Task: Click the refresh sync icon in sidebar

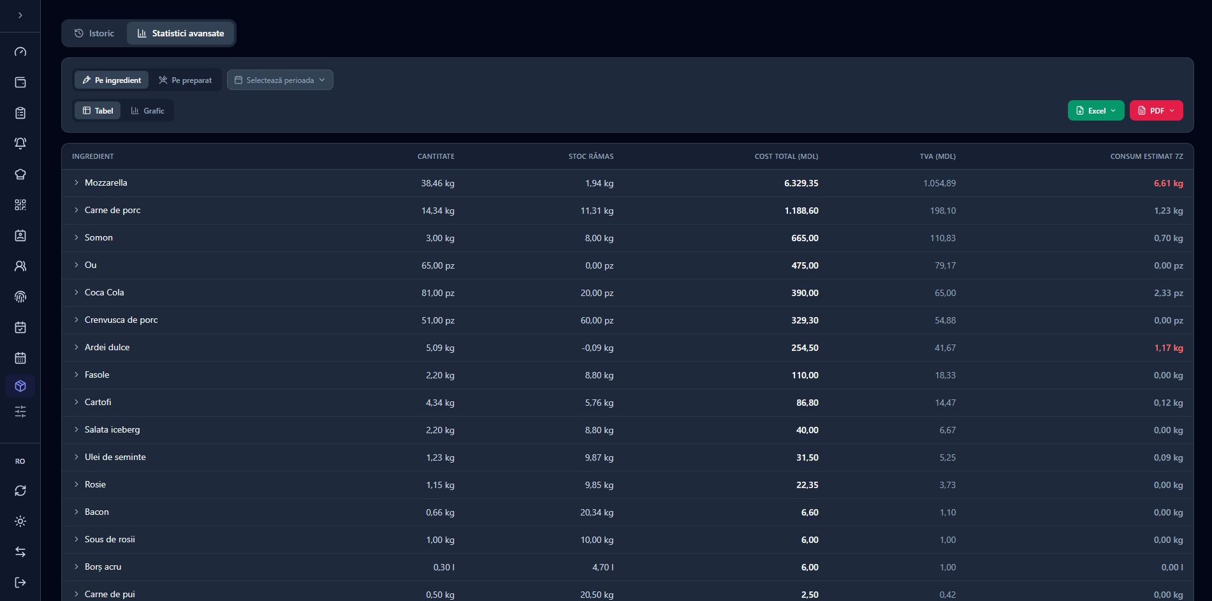Action: tap(20, 491)
